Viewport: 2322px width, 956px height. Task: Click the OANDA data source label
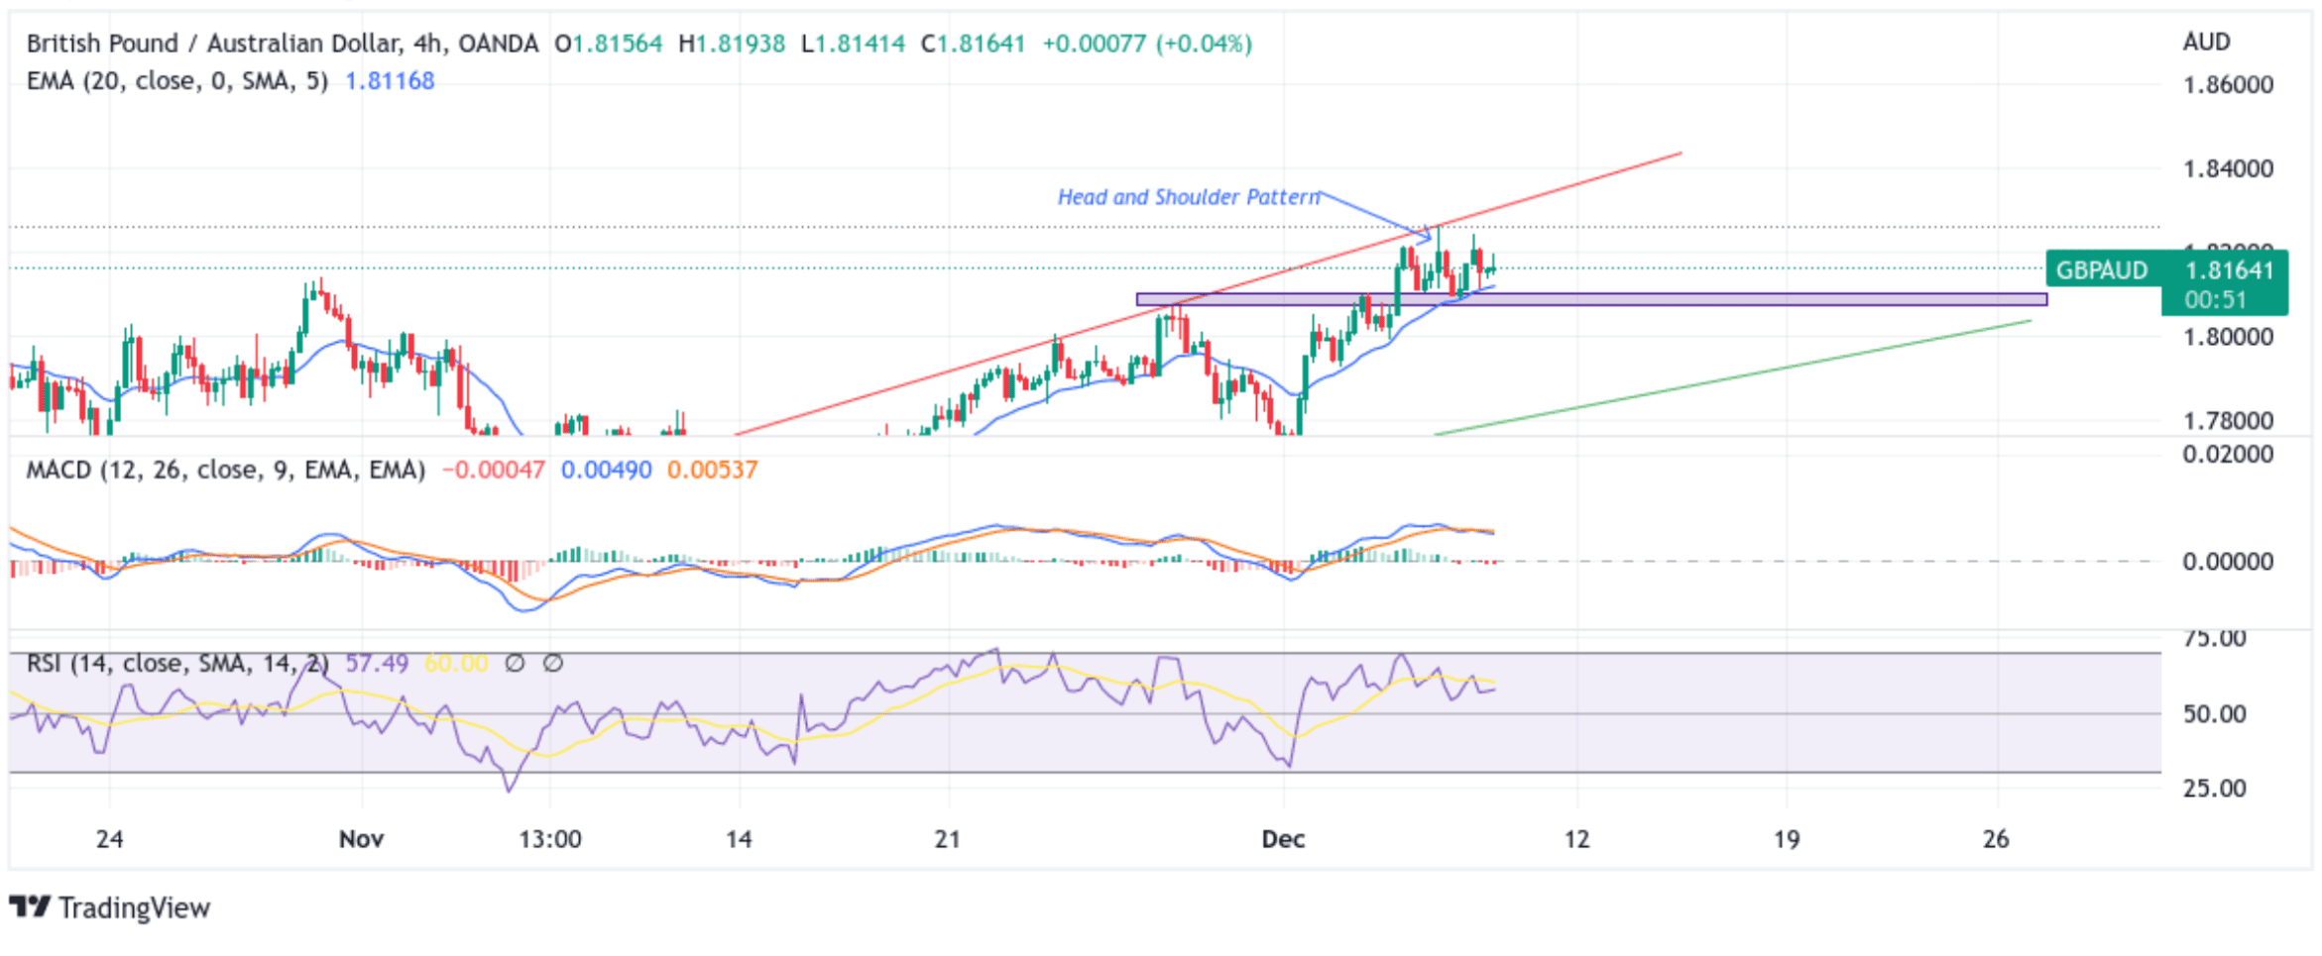[x=499, y=44]
